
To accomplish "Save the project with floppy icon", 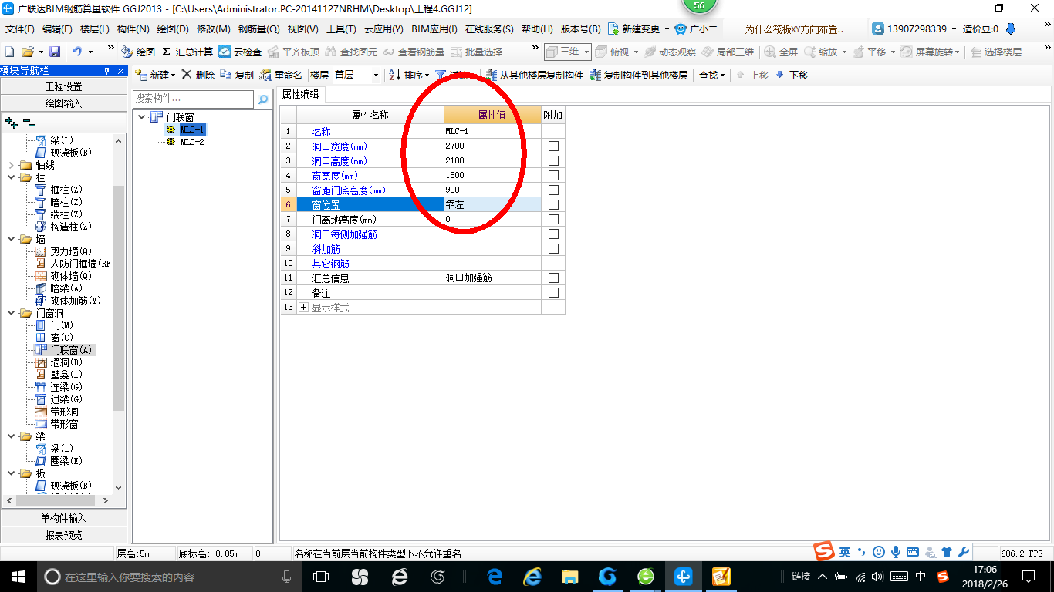I will [55, 52].
